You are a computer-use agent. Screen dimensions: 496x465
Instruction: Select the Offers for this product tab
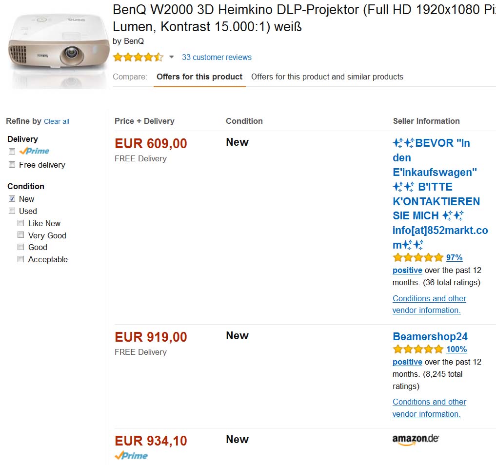click(x=199, y=77)
